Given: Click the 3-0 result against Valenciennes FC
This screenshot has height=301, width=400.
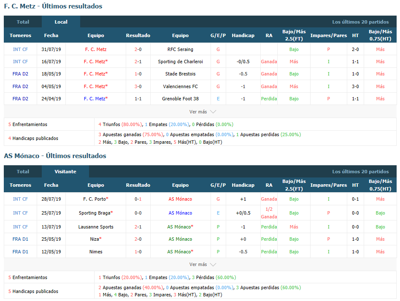Looking at the screenshot, I should 138,86.
